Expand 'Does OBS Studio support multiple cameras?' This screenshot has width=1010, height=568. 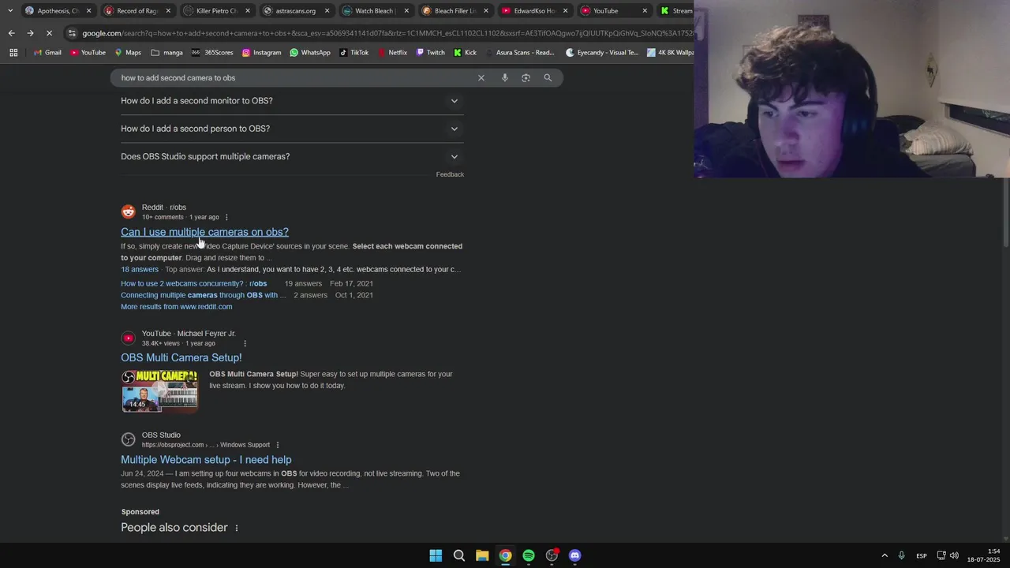[x=292, y=156]
